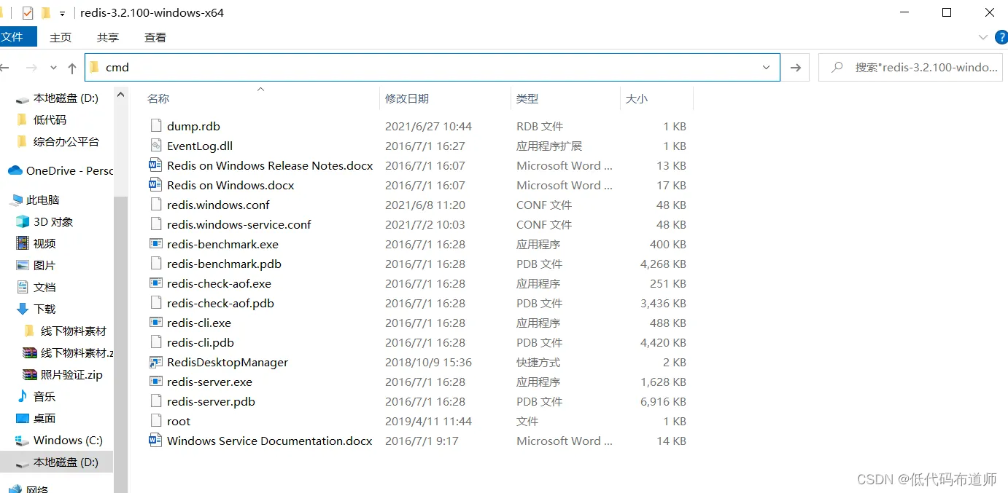Open 视频 in navigation pane
This screenshot has height=493, width=1008.
coord(37,243)
